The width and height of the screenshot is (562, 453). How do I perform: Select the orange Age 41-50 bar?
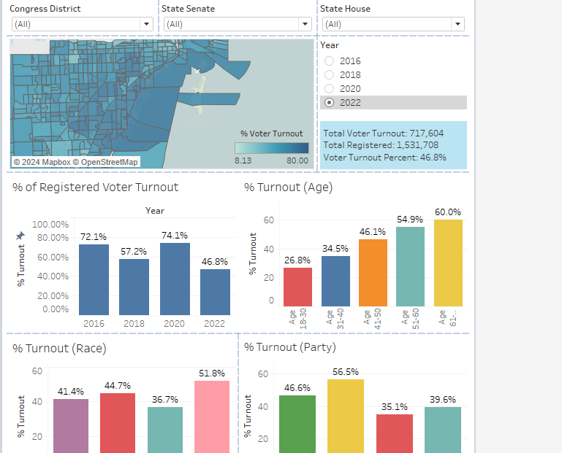tap(373, 272)
